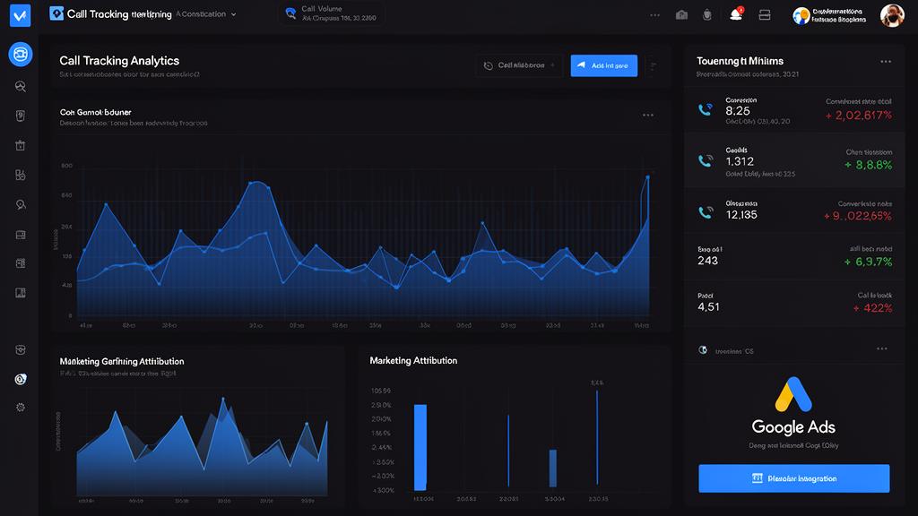Click the round account avatar beside the username
The width and height of the screenshot is (918, 516).
pyautogui.click(x=801, y=16)
